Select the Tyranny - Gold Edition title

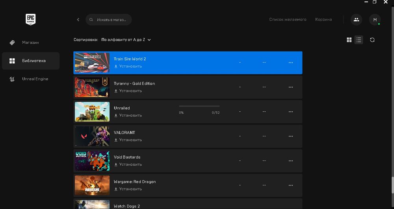[x=134, y=83]
